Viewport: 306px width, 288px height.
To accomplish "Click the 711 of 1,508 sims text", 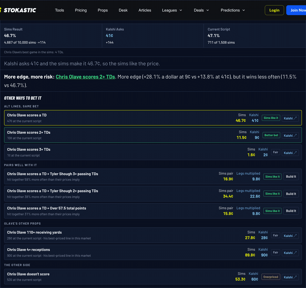I will (221, 43).
